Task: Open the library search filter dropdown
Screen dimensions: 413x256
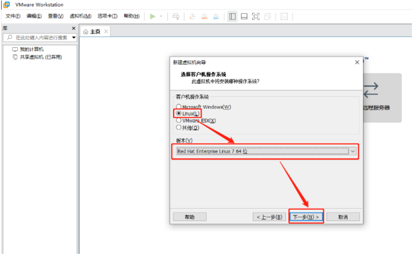Action: [74, 38]
